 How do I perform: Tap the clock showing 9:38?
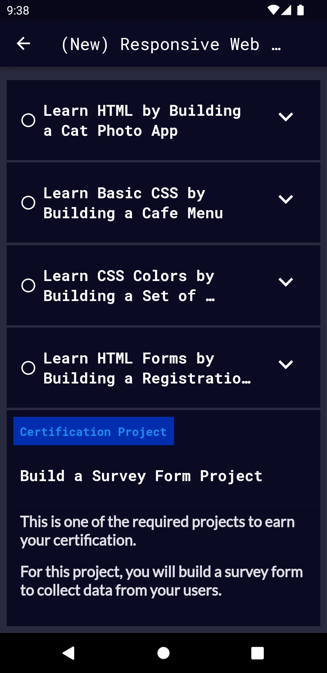[x=17, y=11]
